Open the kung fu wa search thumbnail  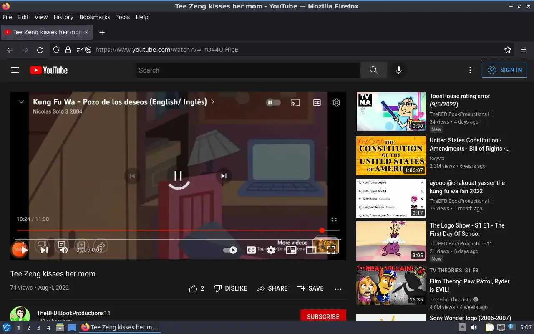pos(391,198)
